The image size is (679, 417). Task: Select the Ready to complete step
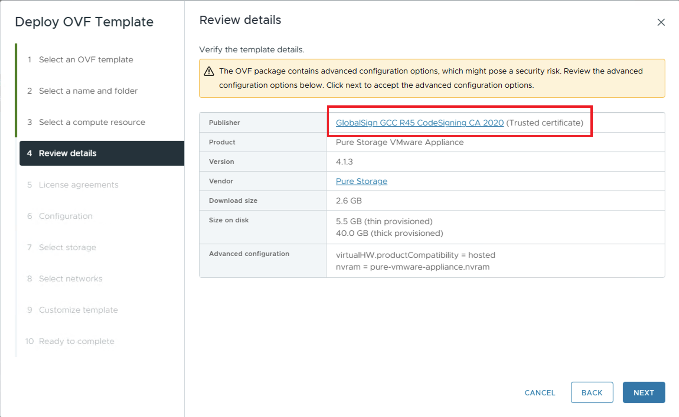pyautogui.click(x=76, y=341)
